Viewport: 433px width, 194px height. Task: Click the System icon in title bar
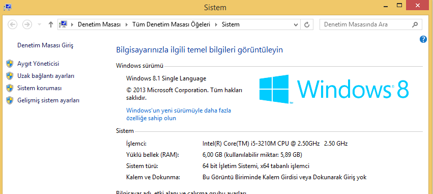coord(8,7)
